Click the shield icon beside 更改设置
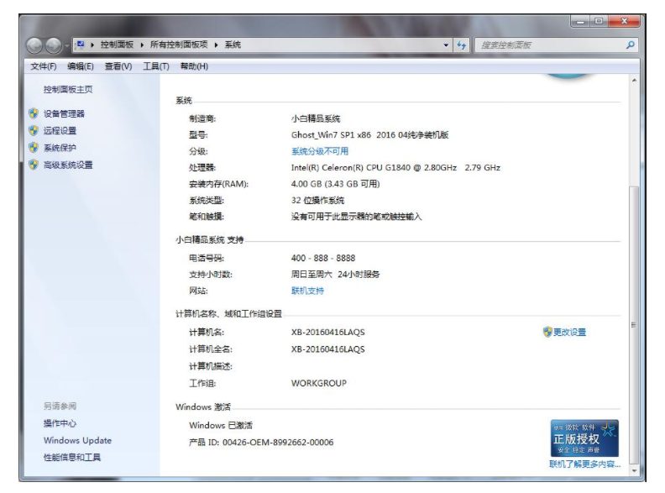 point(547,332)
